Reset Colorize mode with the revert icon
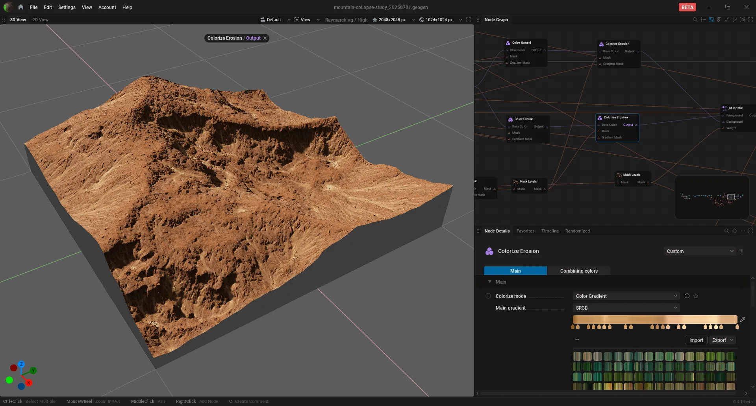The height and width of the screenshot is (406, 756). coord(687,296)
